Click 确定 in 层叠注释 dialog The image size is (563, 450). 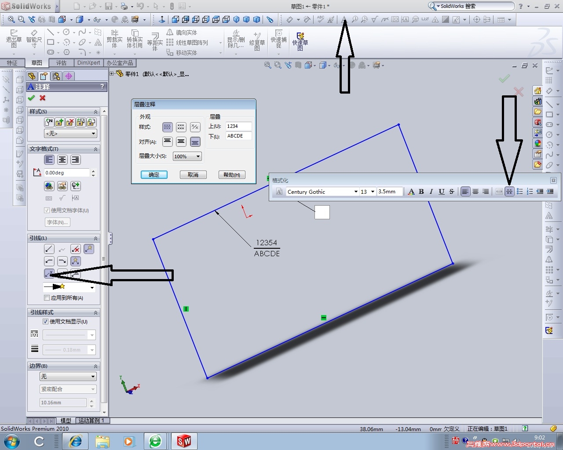point(154,175)
